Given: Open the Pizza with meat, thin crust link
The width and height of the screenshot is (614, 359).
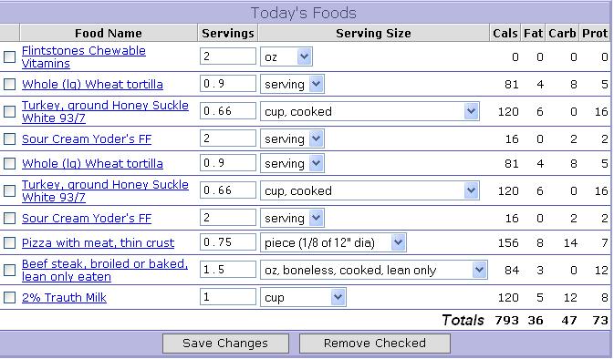Looking at the screenshot, I should tap(98, 243).
